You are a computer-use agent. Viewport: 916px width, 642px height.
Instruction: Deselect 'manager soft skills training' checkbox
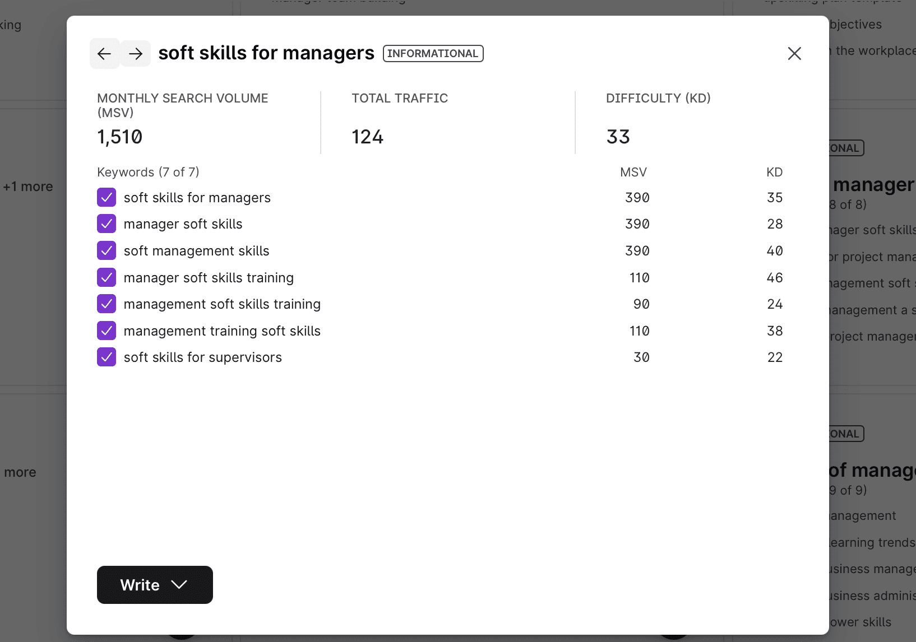[x=107, y=278]
